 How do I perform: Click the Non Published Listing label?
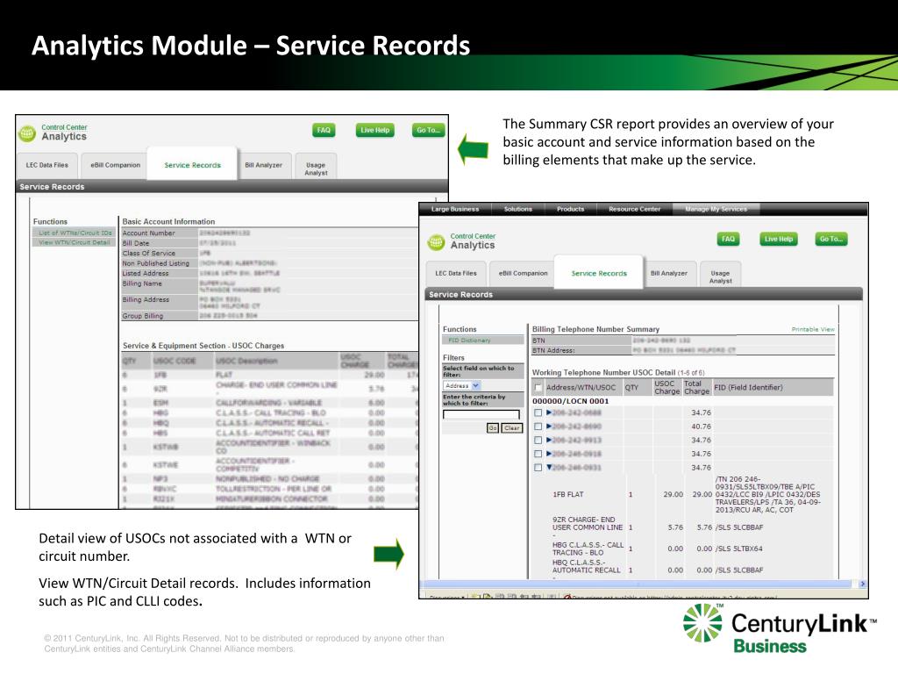pyautogui.click(x=156, y=263)
